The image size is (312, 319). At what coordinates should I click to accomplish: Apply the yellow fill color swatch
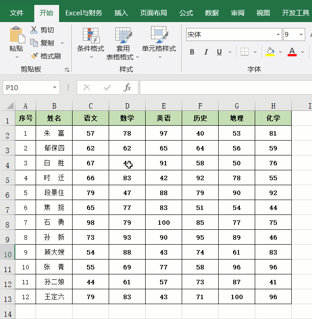click(x=271, y=52)
